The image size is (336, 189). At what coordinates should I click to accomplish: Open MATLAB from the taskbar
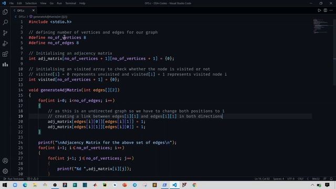(x=95, y=185)
